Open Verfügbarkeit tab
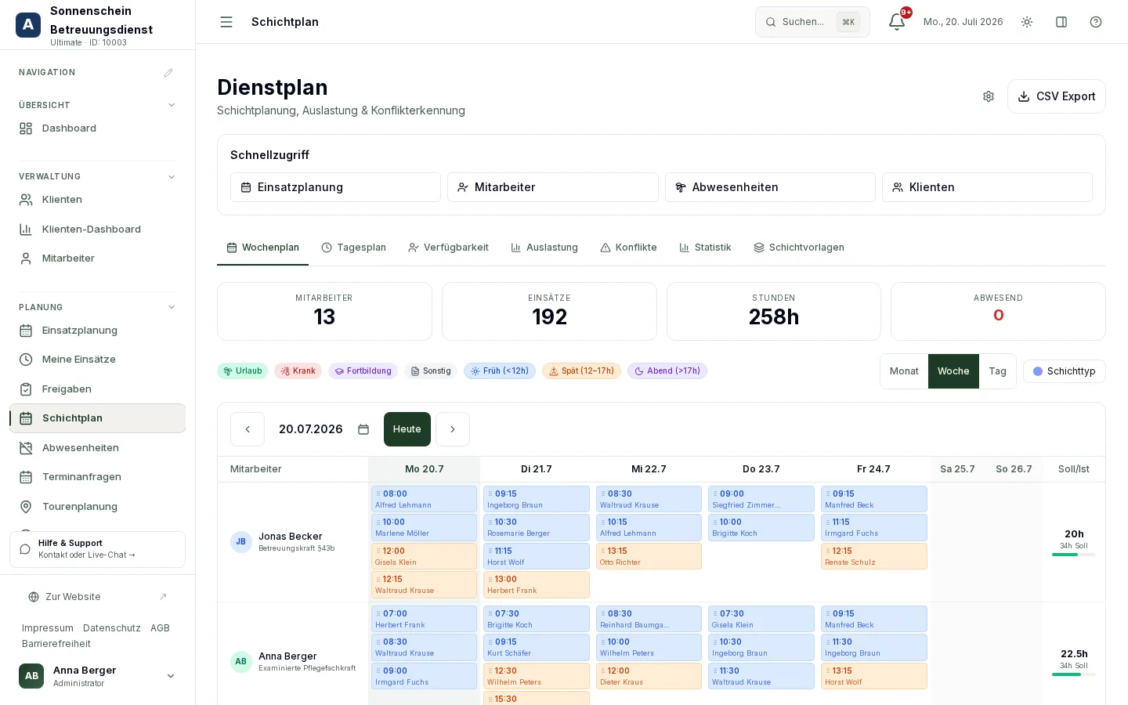Screen dimensions: 1128x705 (448, 248)
